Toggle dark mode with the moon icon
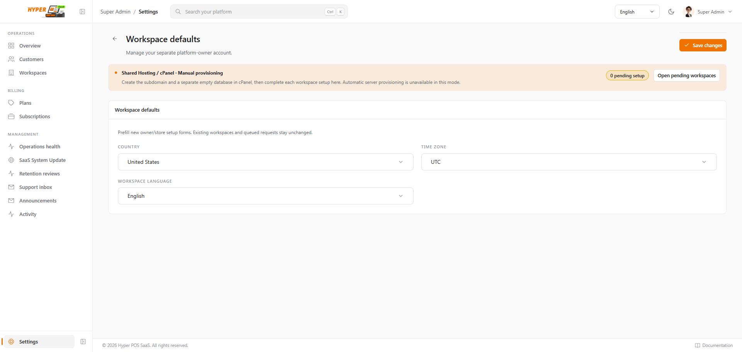 click(x=671, y=12)
